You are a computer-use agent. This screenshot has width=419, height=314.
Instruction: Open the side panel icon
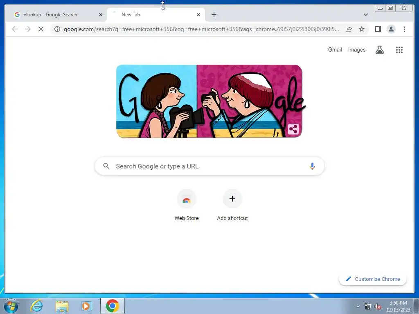click(378, 29)
